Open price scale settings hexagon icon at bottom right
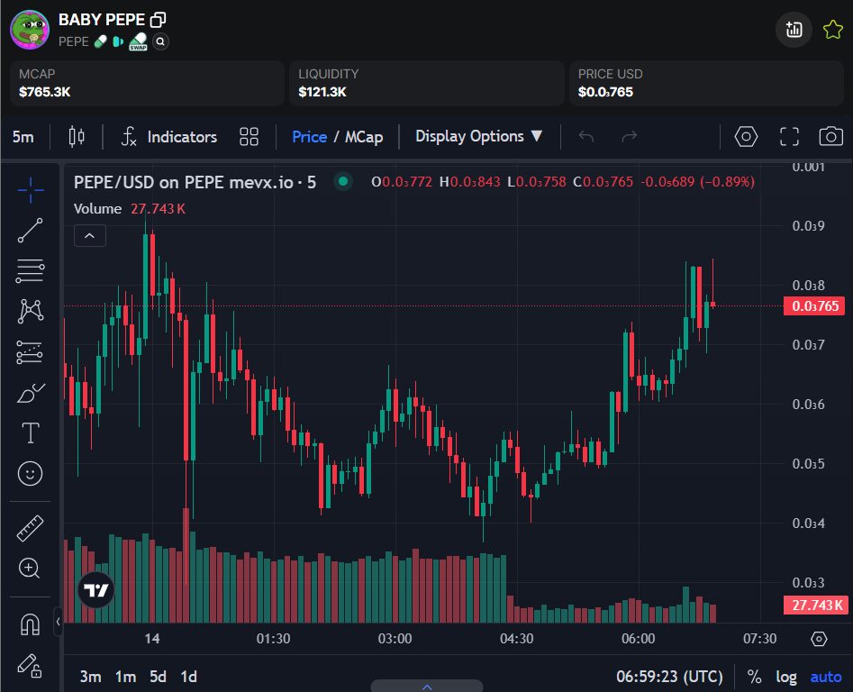Image resolution: width=853 pixels, height=692 pixels. pos(819,639)
